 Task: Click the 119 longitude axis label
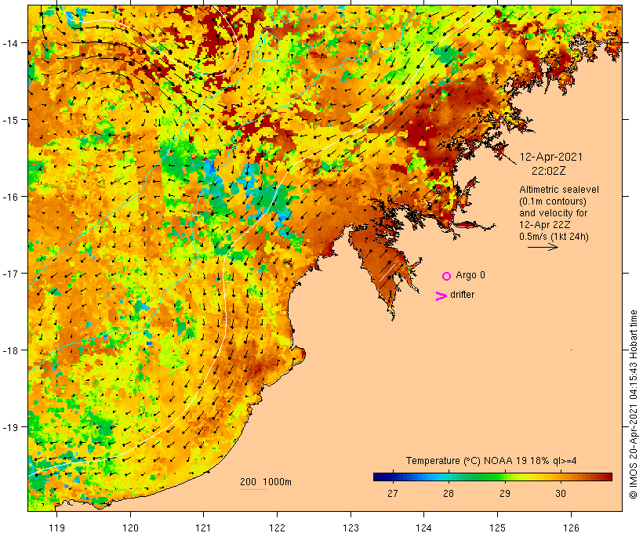pyautogui.click(x=56, y=528)
